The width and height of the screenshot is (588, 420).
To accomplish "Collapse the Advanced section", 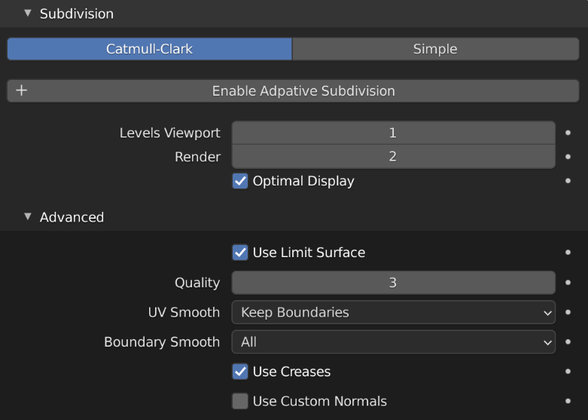I will point(28,217).
